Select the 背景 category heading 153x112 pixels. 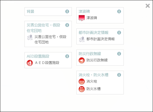(31, 11)
